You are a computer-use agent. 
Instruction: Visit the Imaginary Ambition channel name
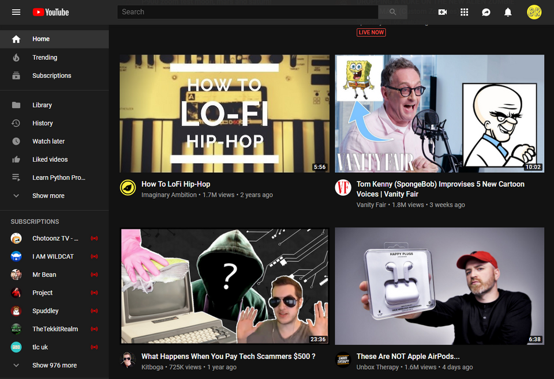pyautogui.click(x=169, y=195)
